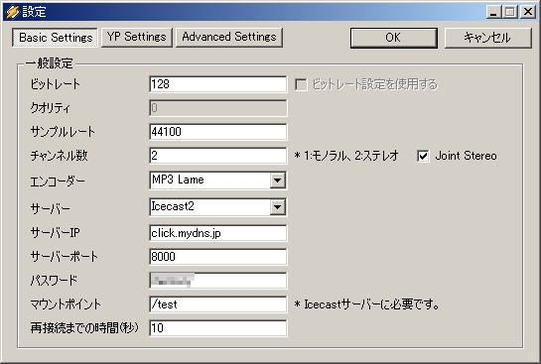This screenshot has height=364, width=541.
Task: Click the 設定 window title text
Action: (34, 12)
